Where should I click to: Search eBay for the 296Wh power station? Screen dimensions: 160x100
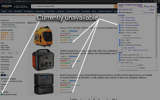click(63, 56)
